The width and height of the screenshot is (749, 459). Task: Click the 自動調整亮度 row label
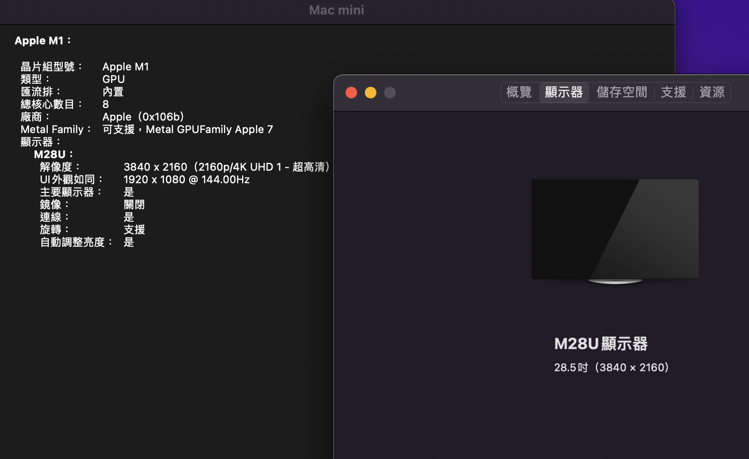coord(76,242)
